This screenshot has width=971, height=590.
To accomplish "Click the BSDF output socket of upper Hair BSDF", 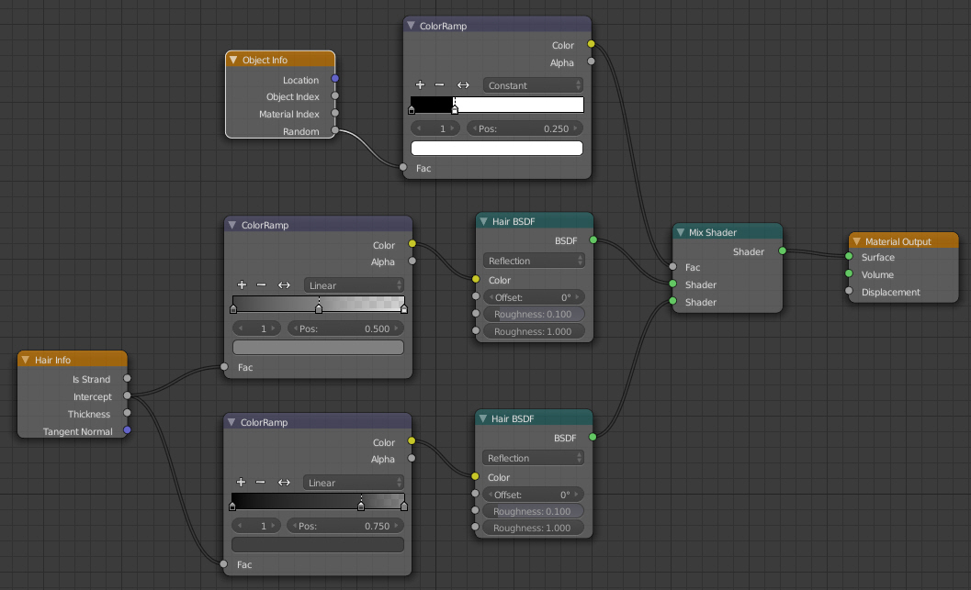I will [x=593, y=240].
